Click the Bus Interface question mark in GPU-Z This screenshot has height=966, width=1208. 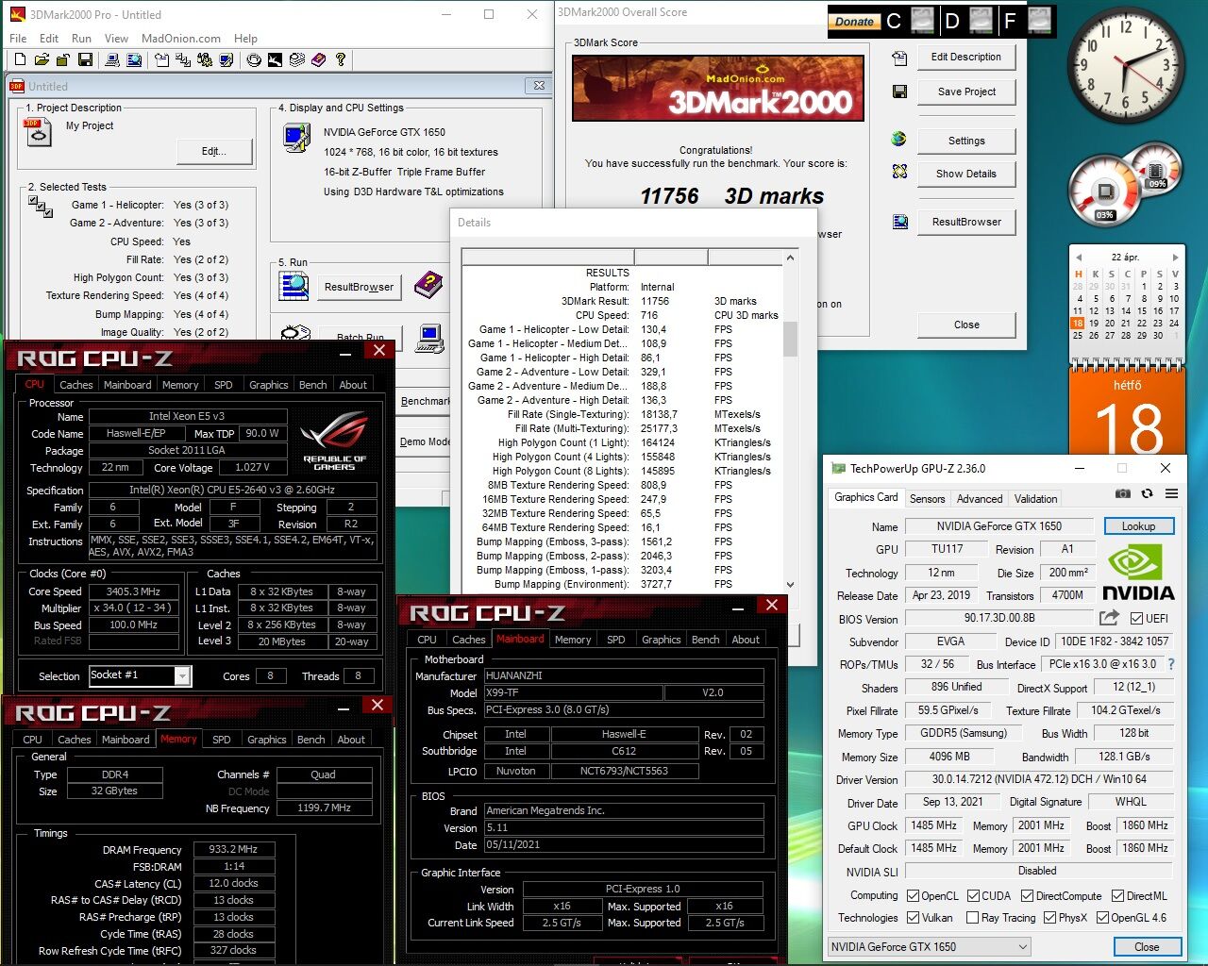click(x=1171, y=664)
